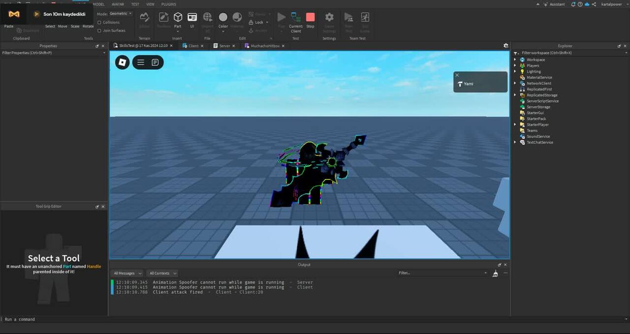Click the Import 3D icon
Screen dimensions: 630x334
(207, 20)
